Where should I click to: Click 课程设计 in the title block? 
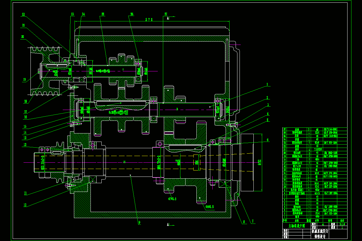[320, 236]
